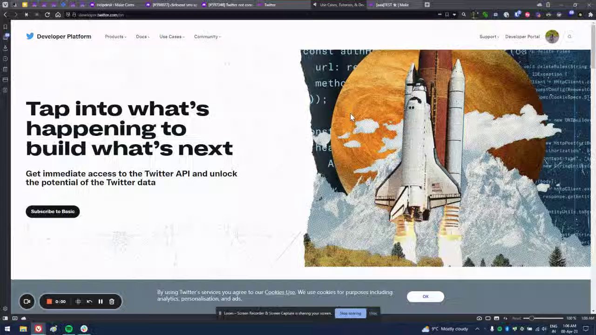
Task: Restart the Loom recording
Action: tap(89, 301)
